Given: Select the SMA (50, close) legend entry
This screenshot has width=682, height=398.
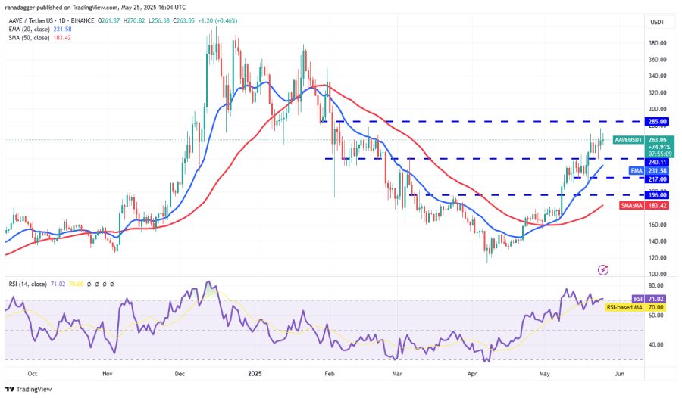Looking at the screenshot, I should [40, 38].
